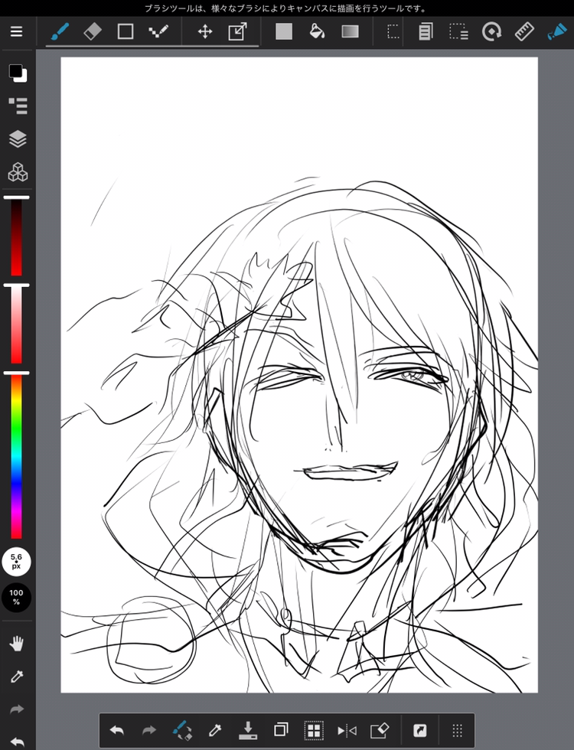Click the rotate canvas icon
The image size is (574, 750).
click(491, 31)
